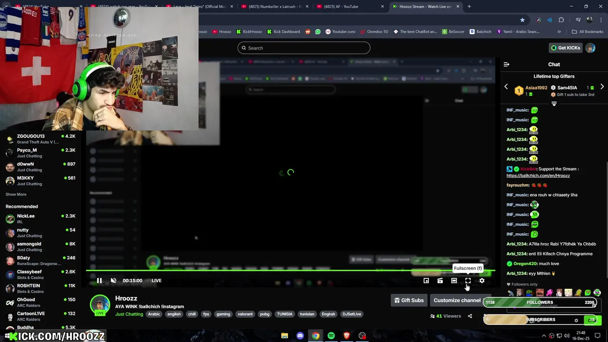Image resolution: width=608 pixels, height=342 pixels.
Task: Open Kick Dashboard bookmark
Action: click(284, 32)
